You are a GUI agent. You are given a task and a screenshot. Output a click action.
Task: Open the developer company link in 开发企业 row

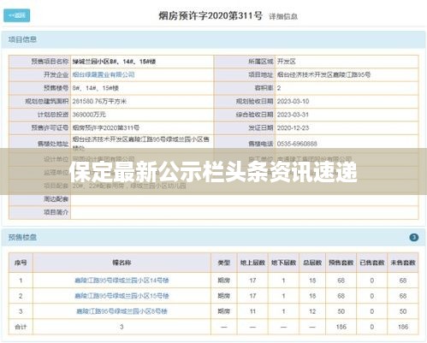(104, 74)
